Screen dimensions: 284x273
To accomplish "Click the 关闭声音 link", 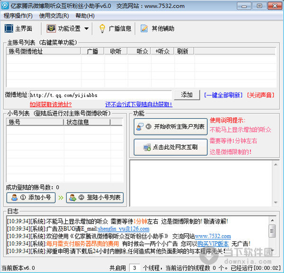I will (261, 95).
